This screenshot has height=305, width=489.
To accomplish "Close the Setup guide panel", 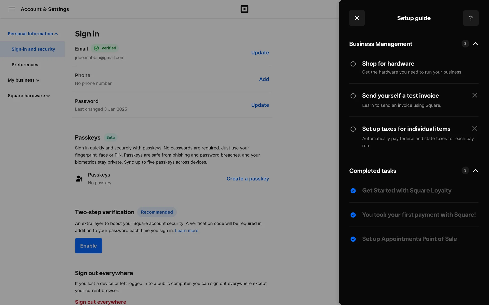I will [357, 18].
